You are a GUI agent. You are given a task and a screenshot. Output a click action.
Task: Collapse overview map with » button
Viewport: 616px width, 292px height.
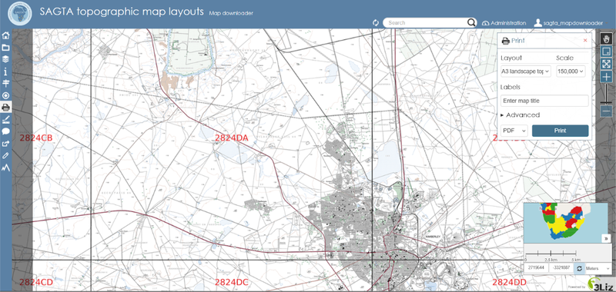coord(606,238)
